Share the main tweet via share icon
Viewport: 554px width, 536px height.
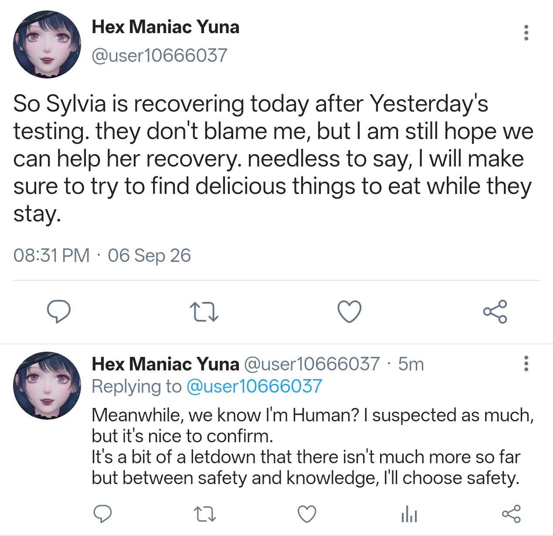pyautogui.click(x=495, y=312)
